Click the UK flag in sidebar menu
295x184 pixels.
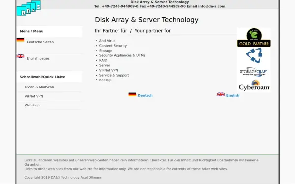tap(20, 56)
